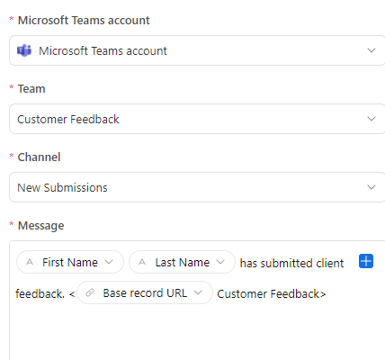The image size is (385, 360).
Task: Expand the Base record URL token chevron
Action: [x=198, y=292]
